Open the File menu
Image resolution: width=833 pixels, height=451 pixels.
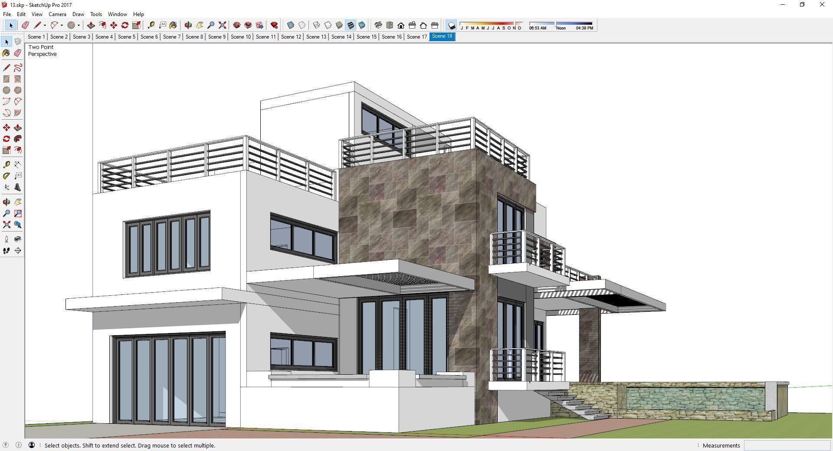click(7, 14)
